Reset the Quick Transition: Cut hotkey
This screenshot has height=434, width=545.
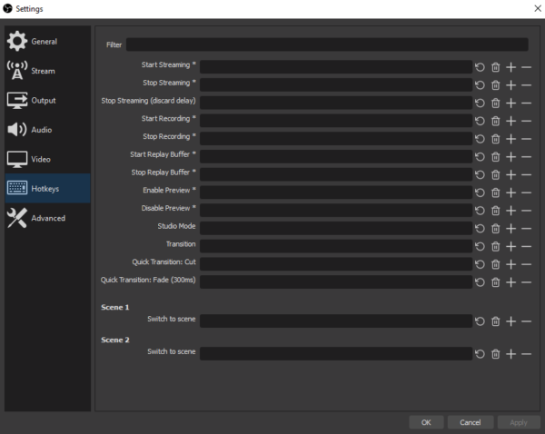pos(480,264)
